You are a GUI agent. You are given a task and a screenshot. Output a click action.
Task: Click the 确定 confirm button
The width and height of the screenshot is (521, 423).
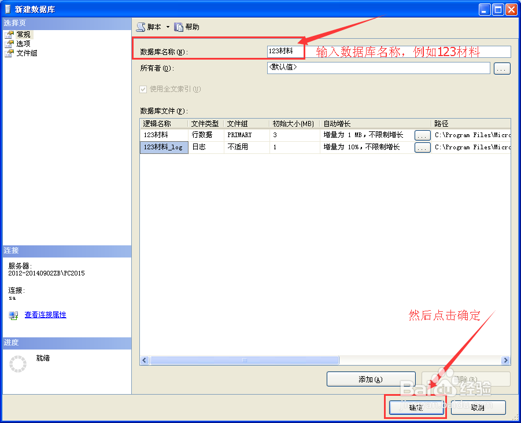(416, 407)
